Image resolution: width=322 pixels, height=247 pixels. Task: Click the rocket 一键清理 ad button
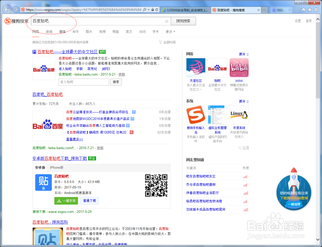pos(294,204)
